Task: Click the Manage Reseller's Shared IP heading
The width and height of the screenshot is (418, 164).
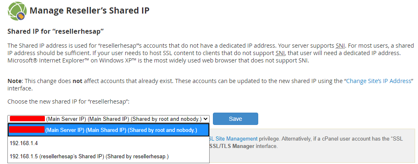Action: click(x=90, y=11)
